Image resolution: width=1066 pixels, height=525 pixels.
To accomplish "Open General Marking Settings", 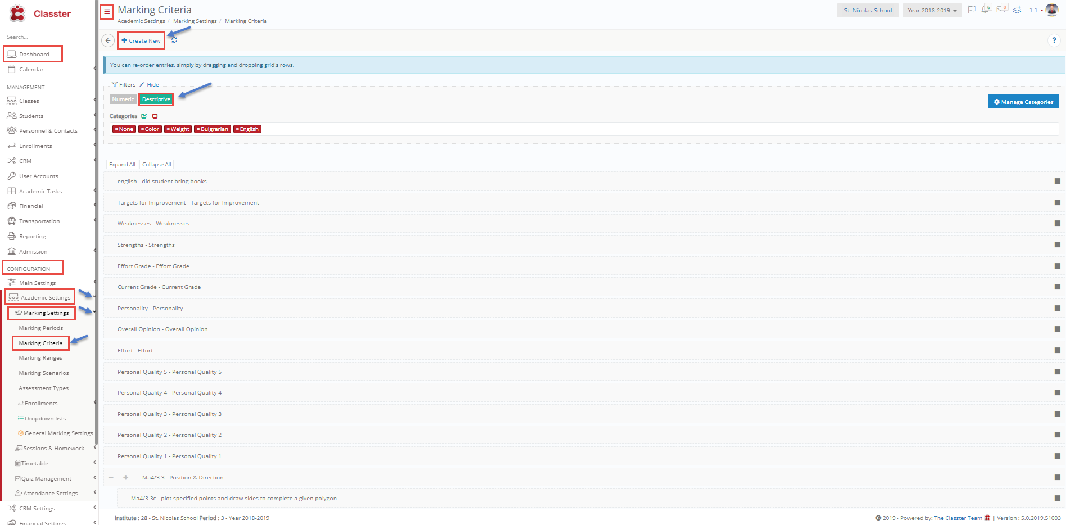I will coord(58,433).
